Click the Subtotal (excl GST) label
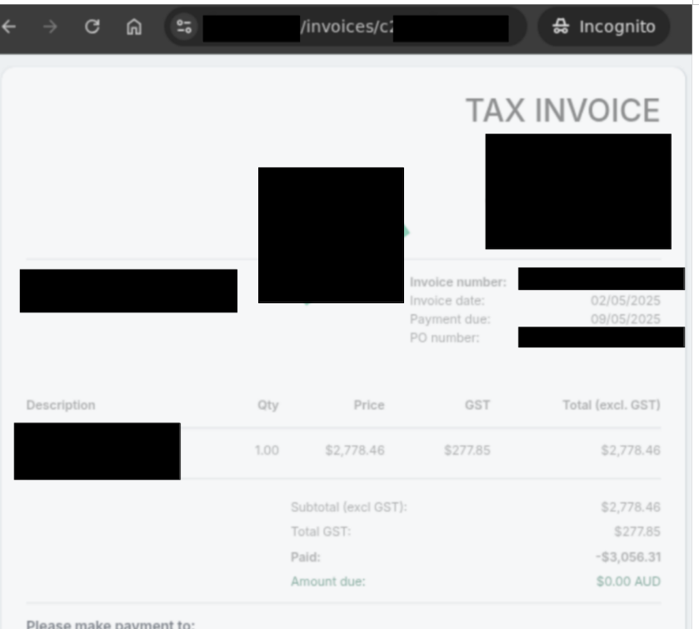 click(x=348, y=507)
